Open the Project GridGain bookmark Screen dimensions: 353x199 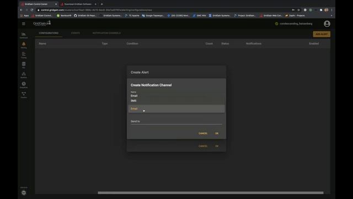(x=245, y=15)
